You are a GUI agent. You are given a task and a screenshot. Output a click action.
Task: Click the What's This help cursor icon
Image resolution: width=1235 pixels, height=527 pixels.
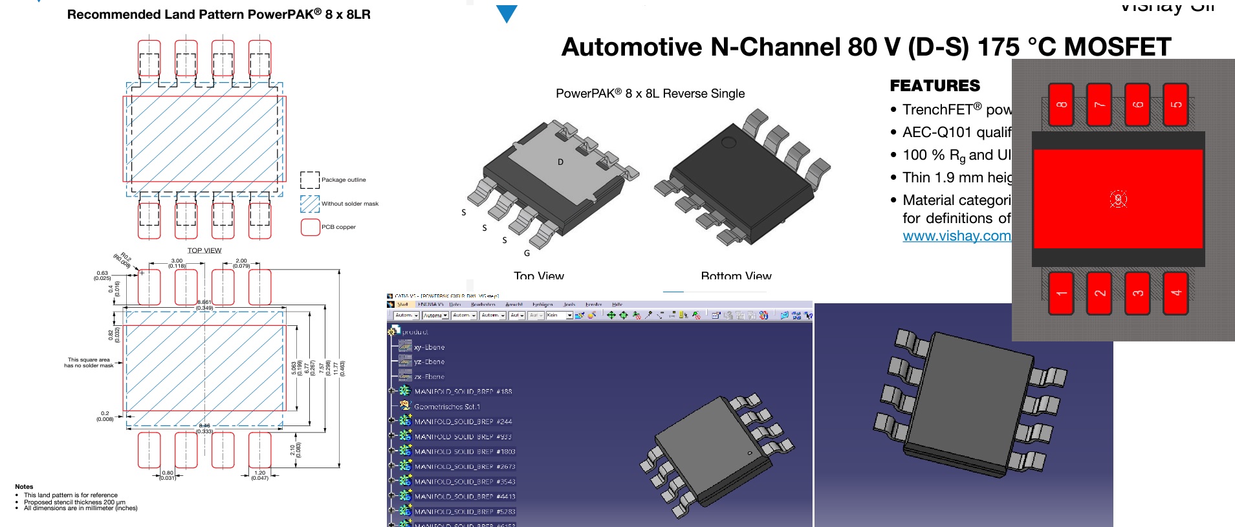pyautogui.click(x=808, y=315)
